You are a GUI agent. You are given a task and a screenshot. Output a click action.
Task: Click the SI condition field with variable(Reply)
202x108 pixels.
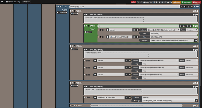click(124, 7)
